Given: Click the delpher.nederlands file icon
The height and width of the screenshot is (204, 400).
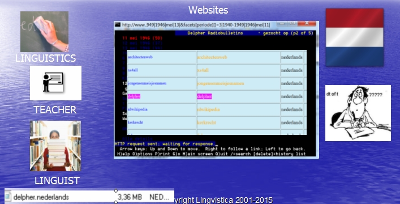Looking at the screenshot, I should coord(8,197).
